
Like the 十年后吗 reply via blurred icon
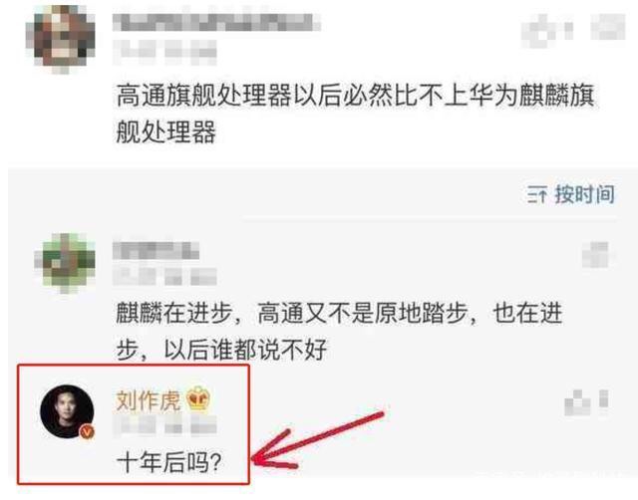587,402
